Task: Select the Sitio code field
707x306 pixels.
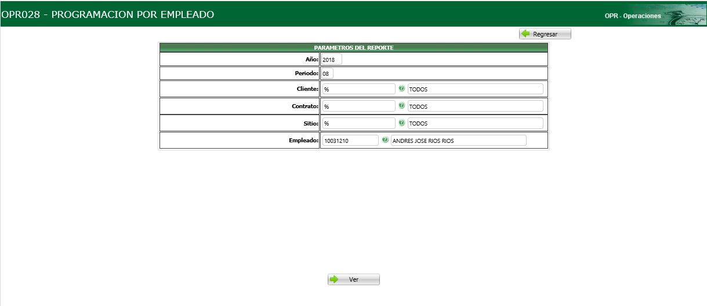Action: 358,123
